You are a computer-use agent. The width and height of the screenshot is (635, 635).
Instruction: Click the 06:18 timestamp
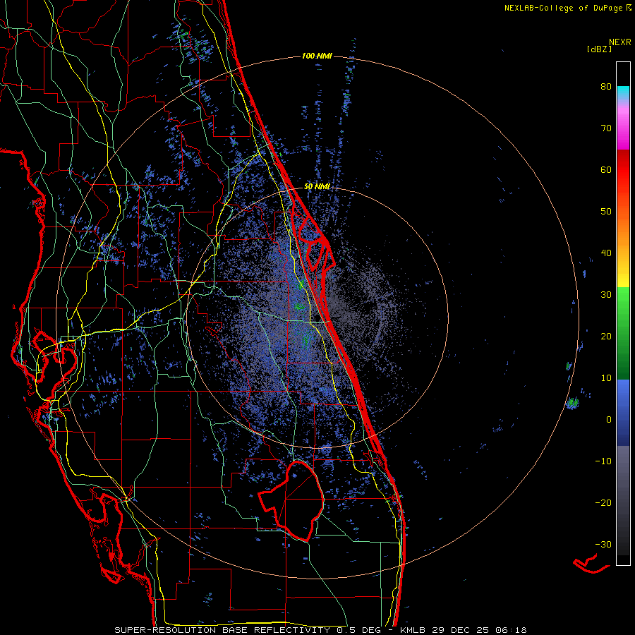pos(512,630)
